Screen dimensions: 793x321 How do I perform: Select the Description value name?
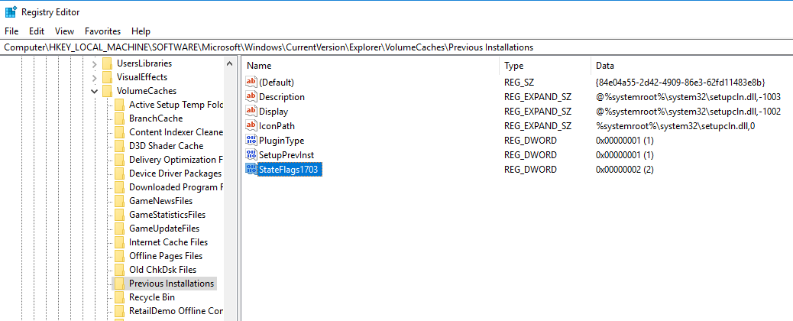(x=282, y=97)
